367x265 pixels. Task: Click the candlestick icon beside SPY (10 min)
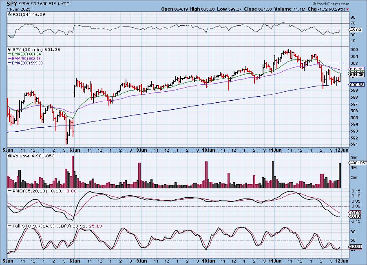coord(10,49)
